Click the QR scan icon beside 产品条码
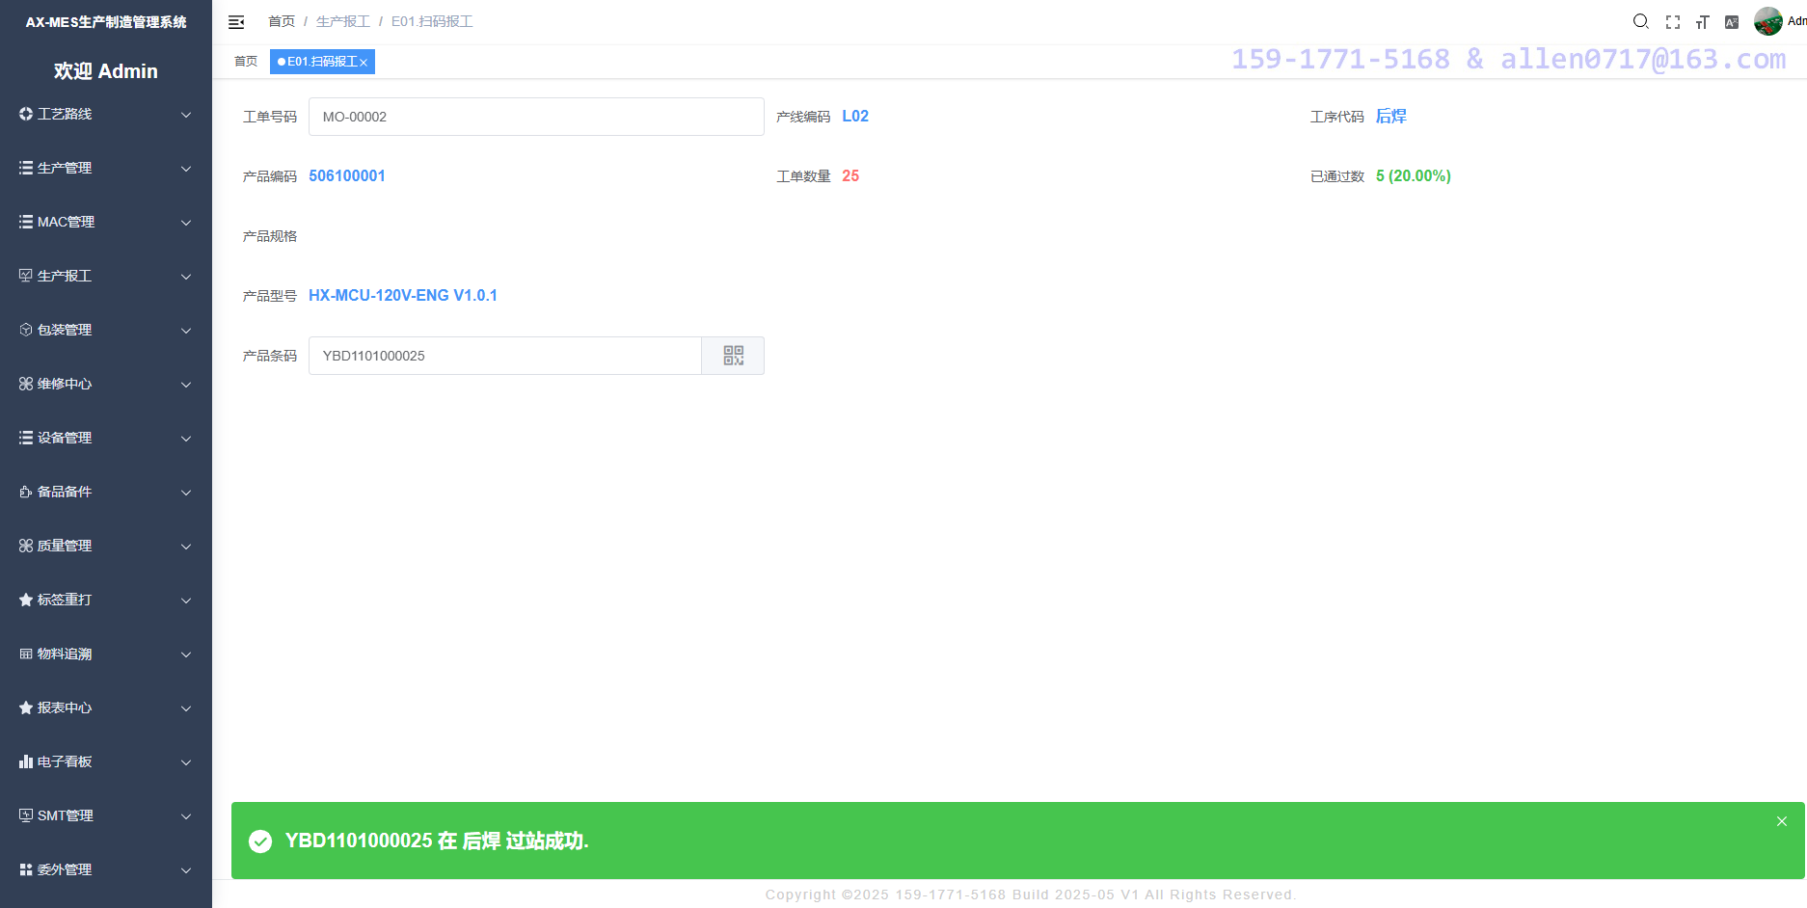The width and height of the screenshot is (1807, 908). (x=734, y=356)
